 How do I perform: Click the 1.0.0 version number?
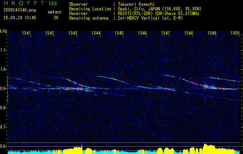pyautogui.click(x=53, y=3)
